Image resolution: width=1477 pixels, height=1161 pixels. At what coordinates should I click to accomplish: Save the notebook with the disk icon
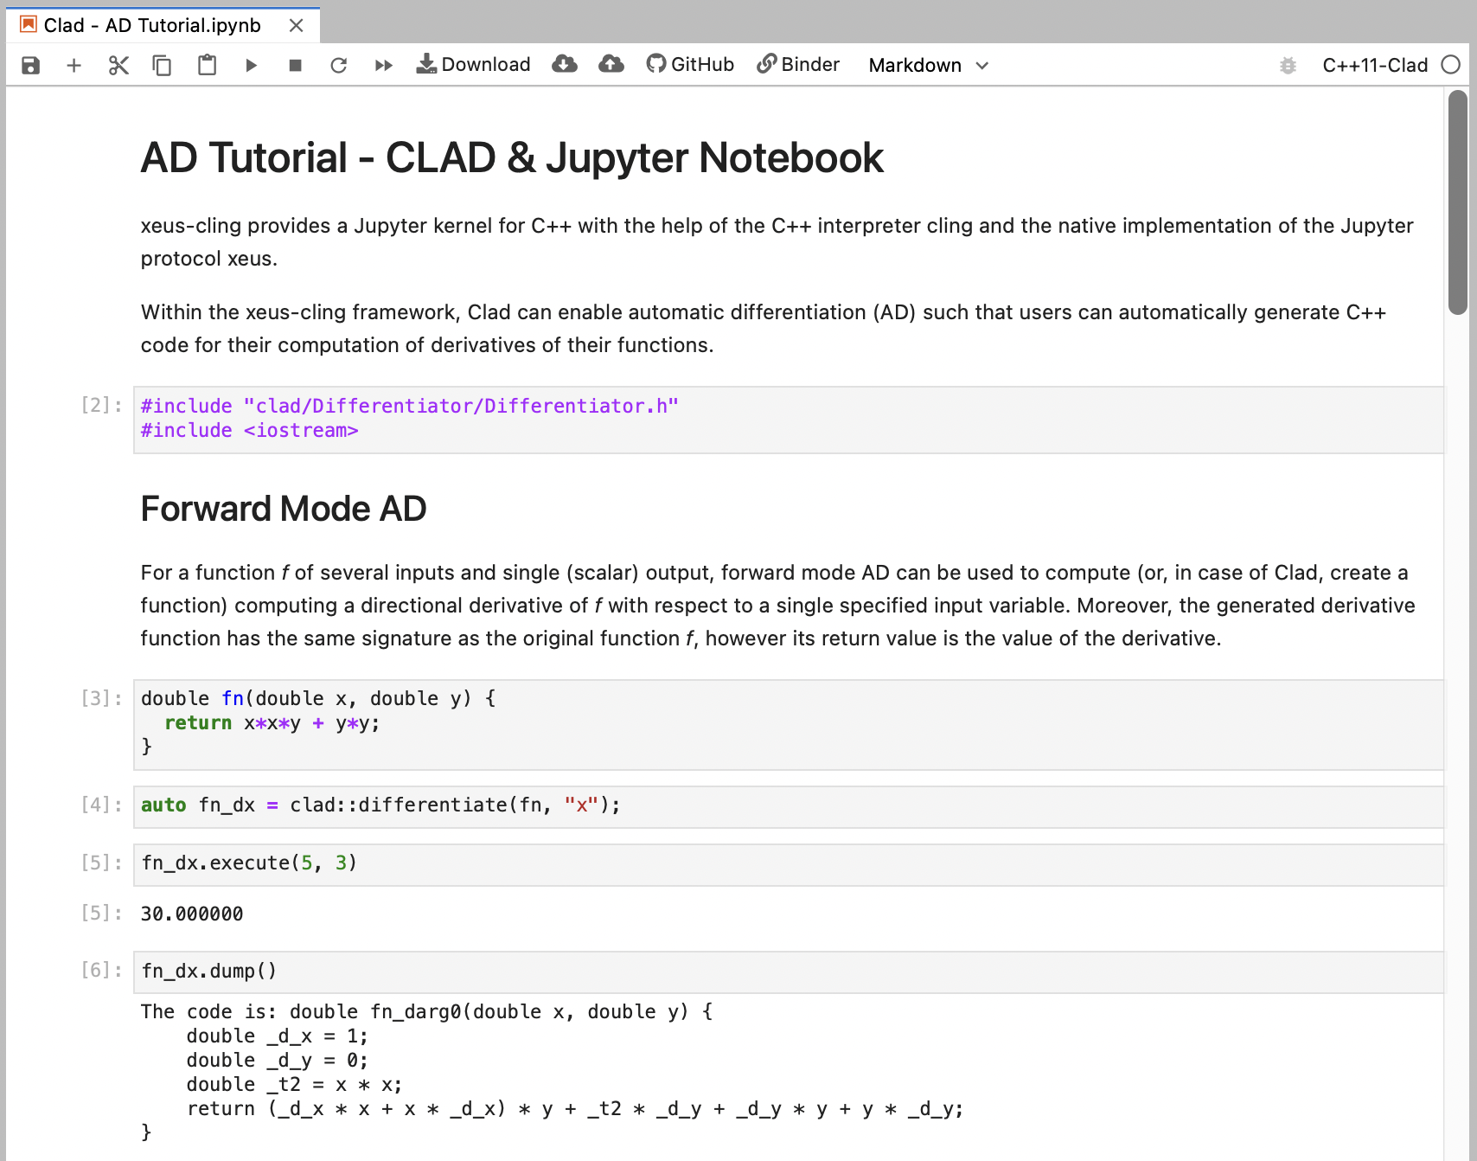[x=30, y=66]
